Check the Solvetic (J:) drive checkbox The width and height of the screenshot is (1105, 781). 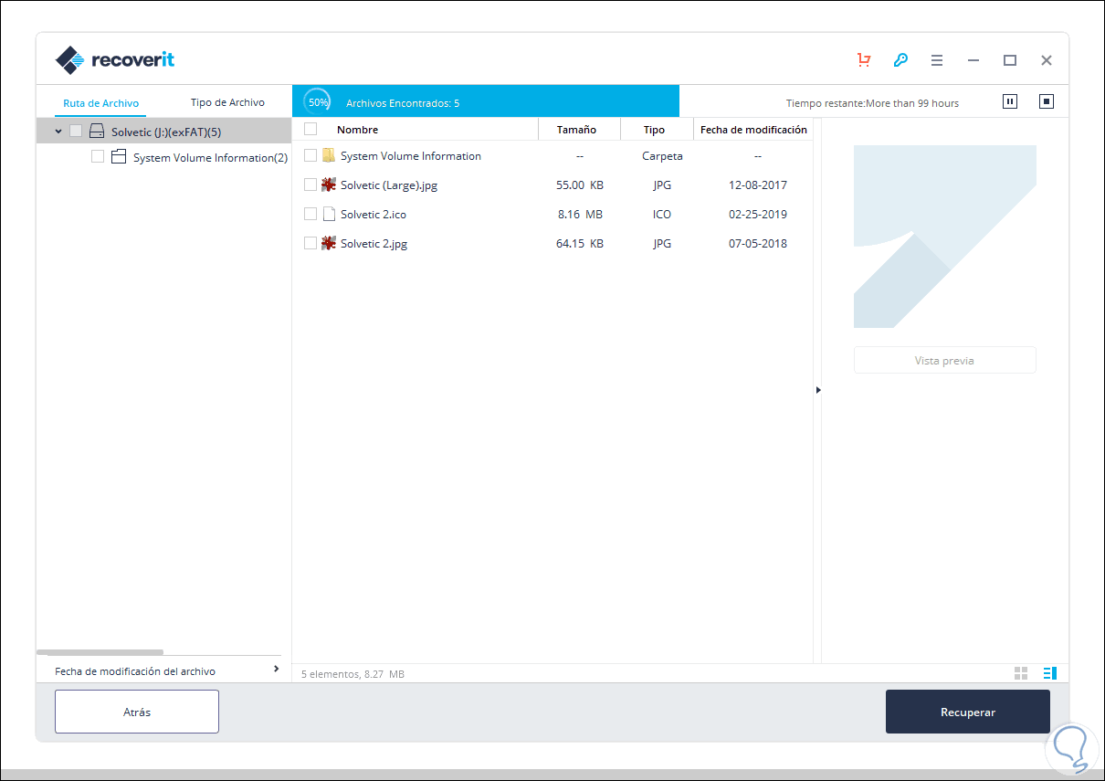coord(76,132)
